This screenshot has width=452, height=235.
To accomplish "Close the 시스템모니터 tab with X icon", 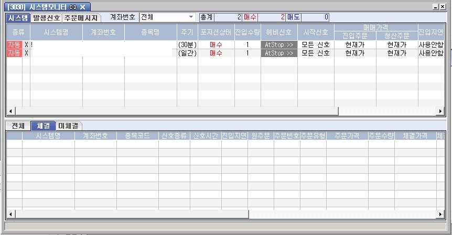I will point(82,6).
